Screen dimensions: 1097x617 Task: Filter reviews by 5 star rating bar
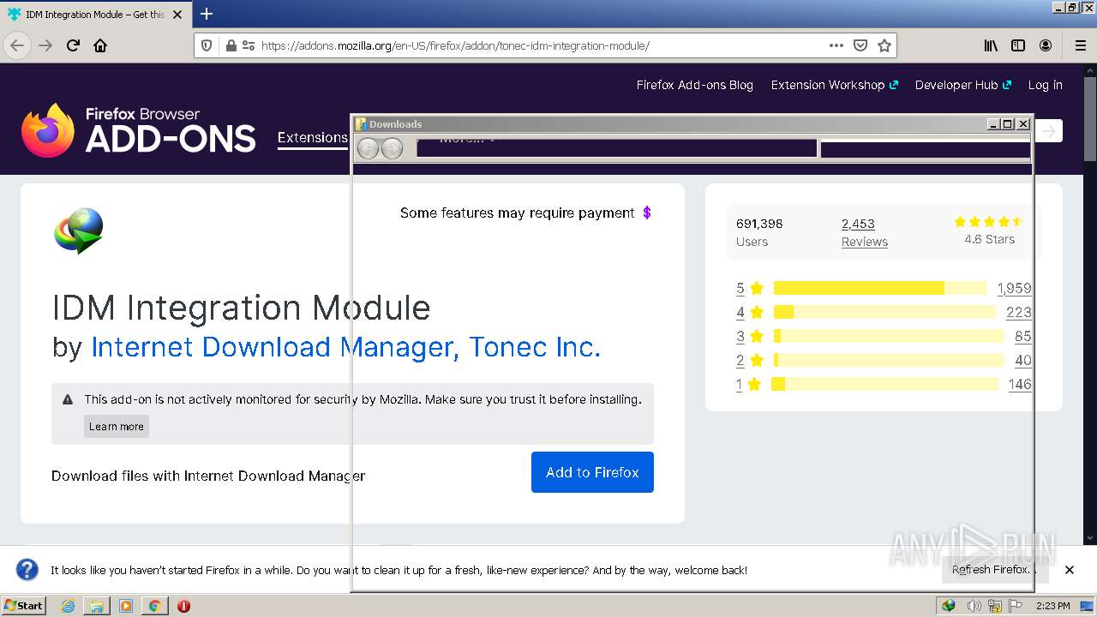[x=880, y=288]
